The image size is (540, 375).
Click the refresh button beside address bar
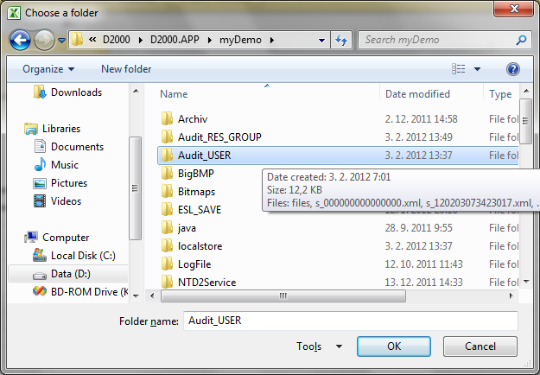tap(341, 40)
